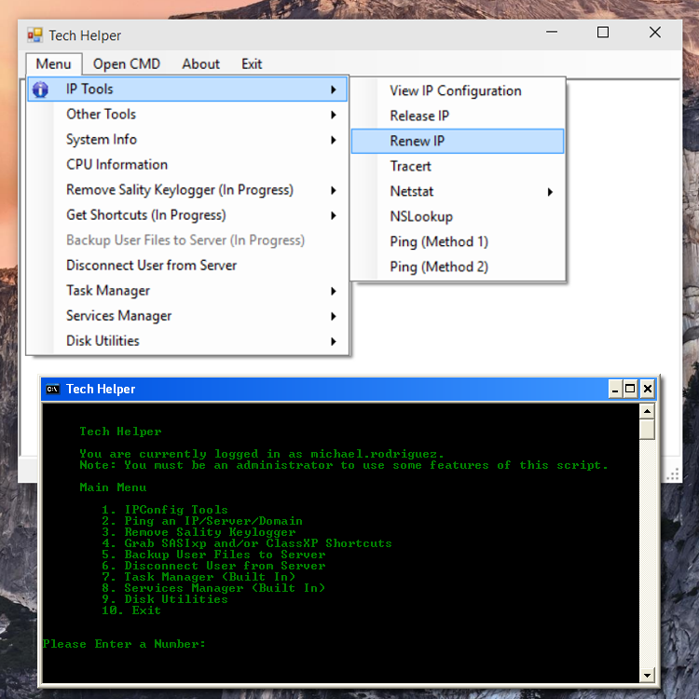Click console line '5. Backup User Files to Server'
Screen dimensions: 699x699
[x=213, y=555]
